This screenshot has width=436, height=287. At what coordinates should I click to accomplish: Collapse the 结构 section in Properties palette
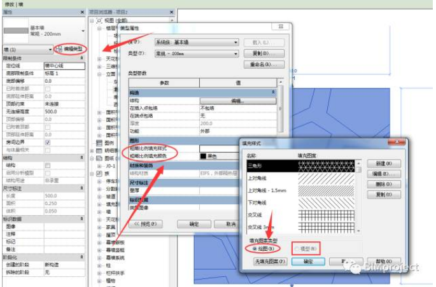pyautogui.click(x=81, y=158)
